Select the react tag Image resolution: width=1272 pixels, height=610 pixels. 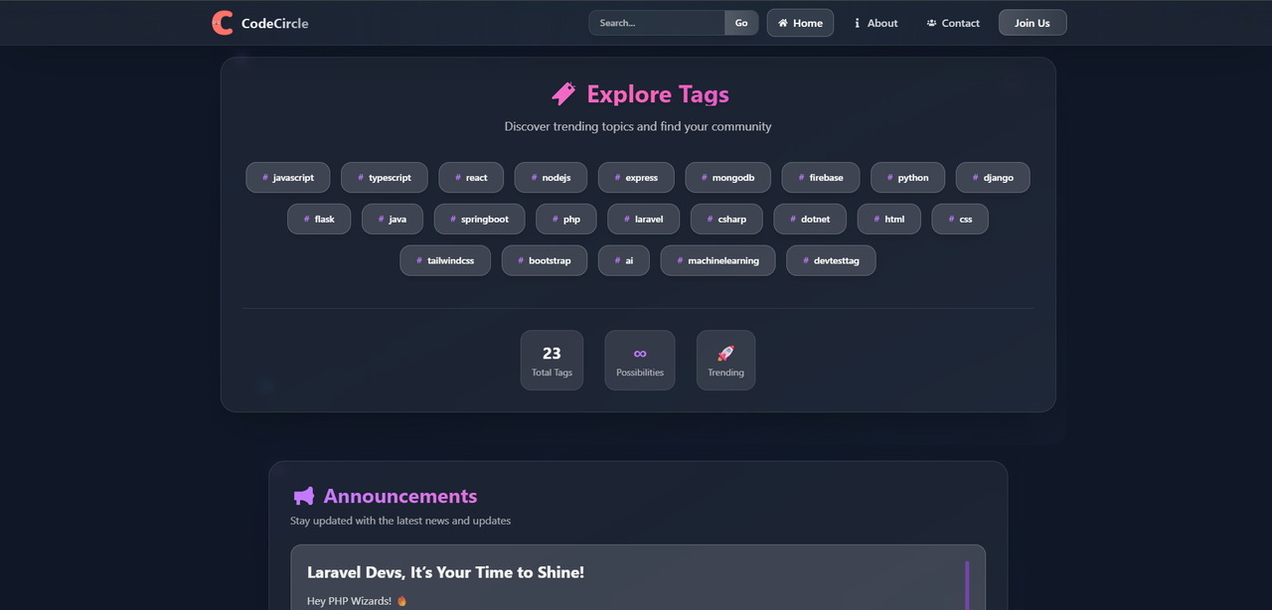[x=471, y=178]
